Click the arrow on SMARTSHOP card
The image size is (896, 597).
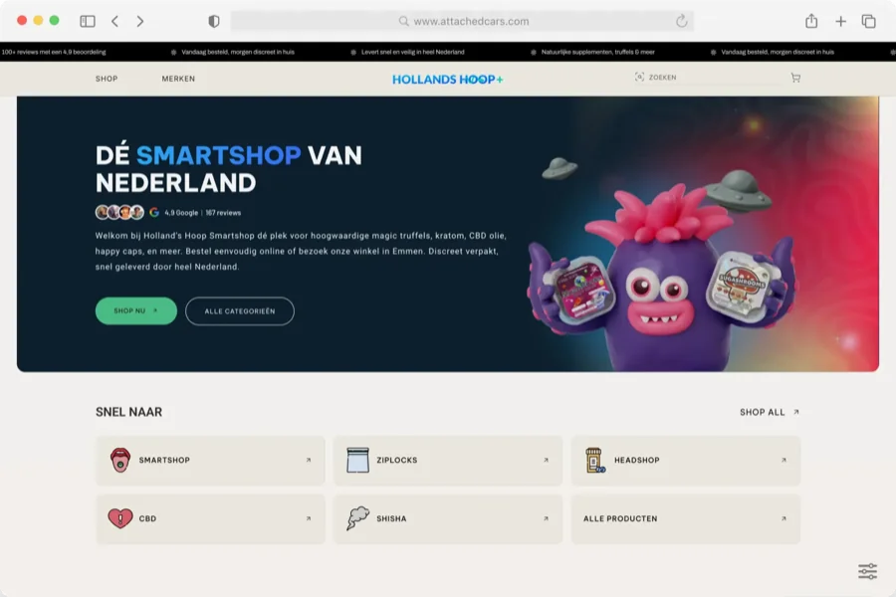coord(309,460)
